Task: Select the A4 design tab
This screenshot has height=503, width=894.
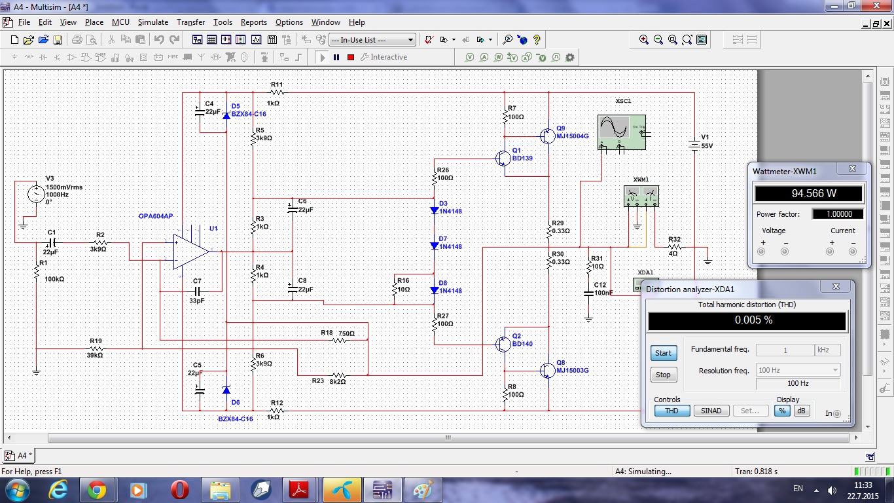Action: pyautogui.click(x=20, y=455)
